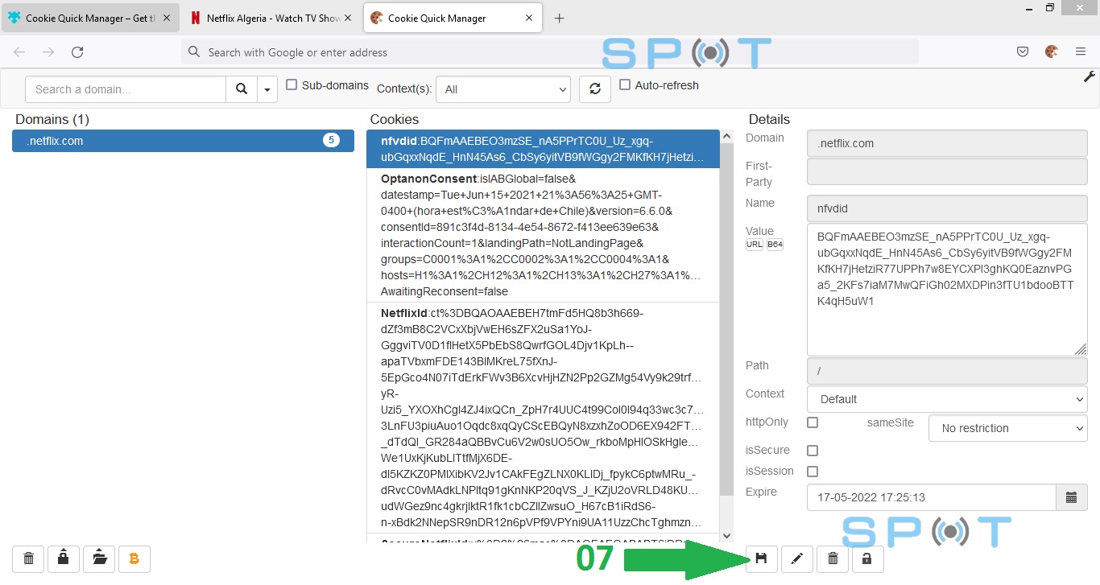Click the padlock protect cookie icon in details

(867, 558)
